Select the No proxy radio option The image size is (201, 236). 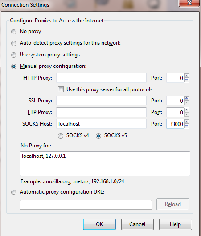coord(14,32)
